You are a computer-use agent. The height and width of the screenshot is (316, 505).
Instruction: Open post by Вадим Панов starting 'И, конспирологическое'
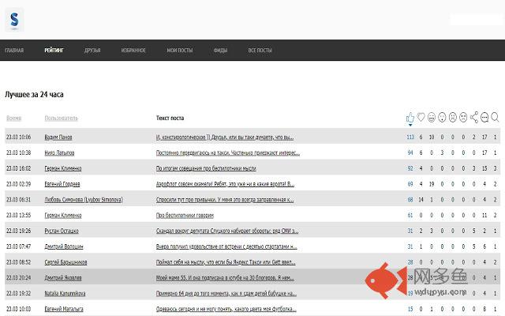tap(225, 137)
